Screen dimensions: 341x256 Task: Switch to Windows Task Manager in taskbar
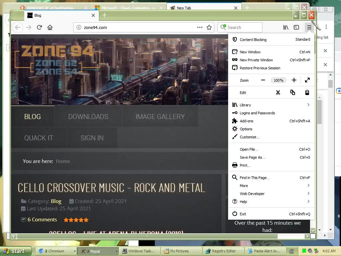click(139, 251)
